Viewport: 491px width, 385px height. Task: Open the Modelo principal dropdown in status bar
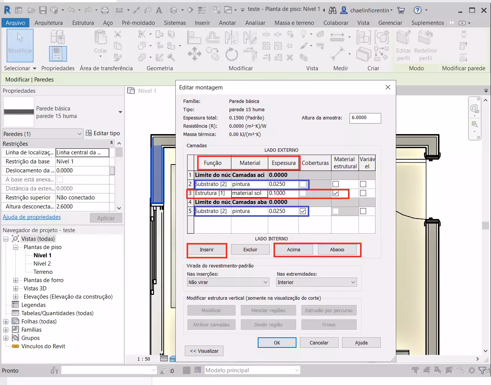click(x=252, y=370)
